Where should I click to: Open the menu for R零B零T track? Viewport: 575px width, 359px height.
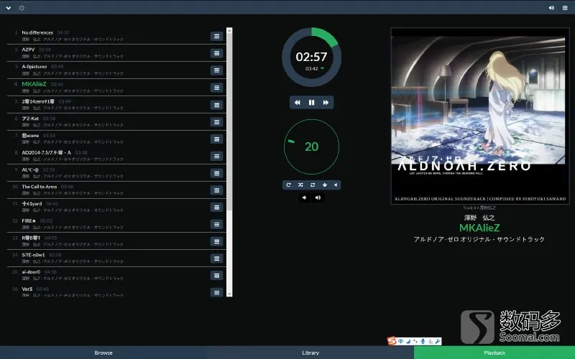point(217,241)
